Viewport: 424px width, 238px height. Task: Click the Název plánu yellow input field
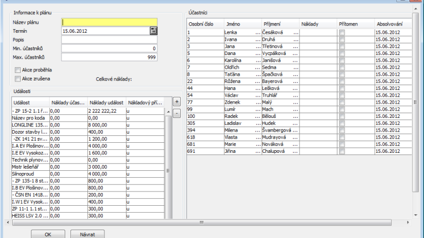(110, 22)
